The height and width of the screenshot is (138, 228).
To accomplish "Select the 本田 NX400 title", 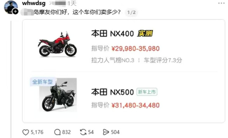I will 112,34.
